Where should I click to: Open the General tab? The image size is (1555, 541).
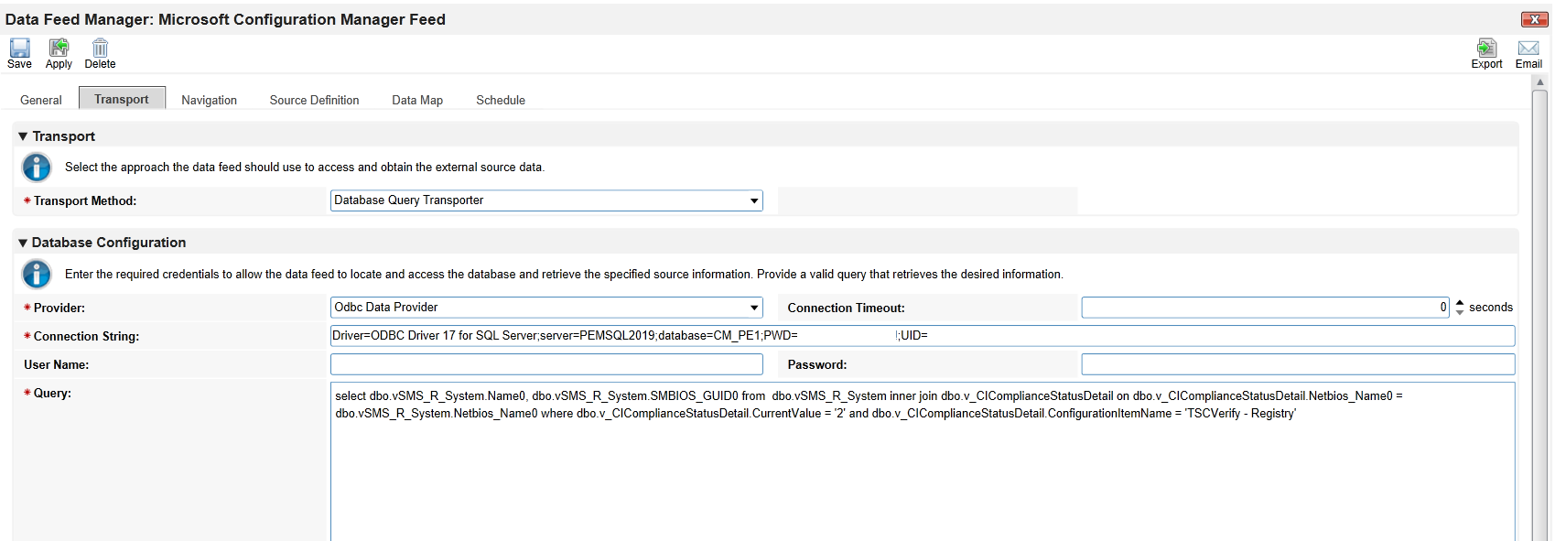pos(41,100)
